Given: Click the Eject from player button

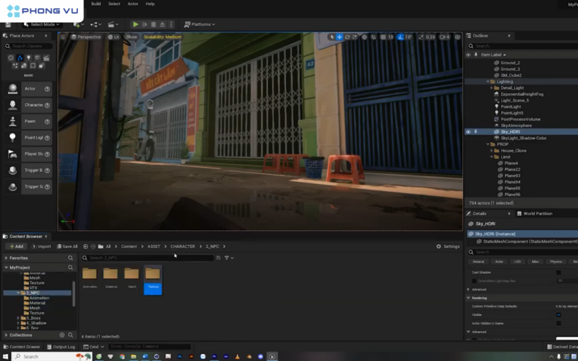Looking at the screenshot, I should point(162,24).
